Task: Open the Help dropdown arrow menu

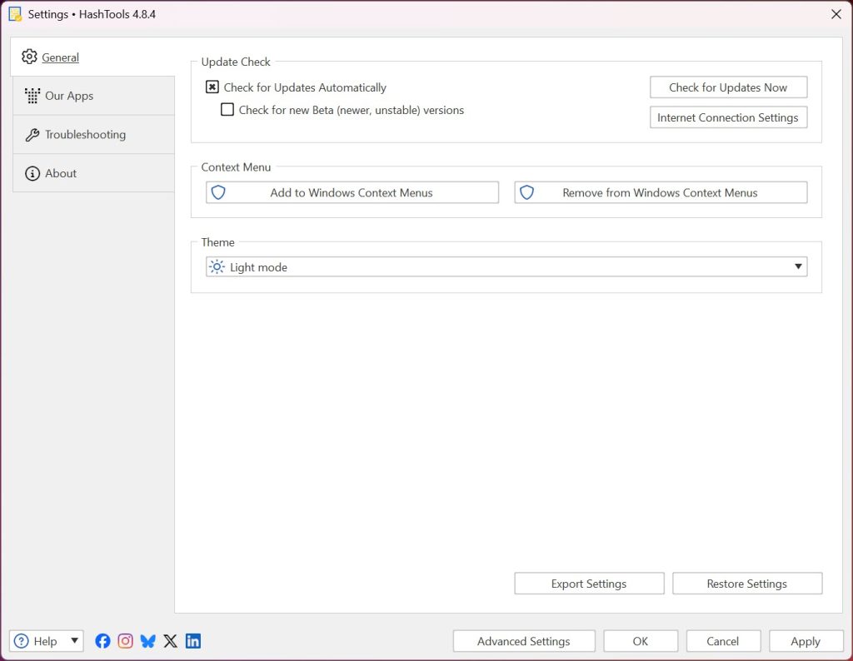Action: click(x=74, y=641)
